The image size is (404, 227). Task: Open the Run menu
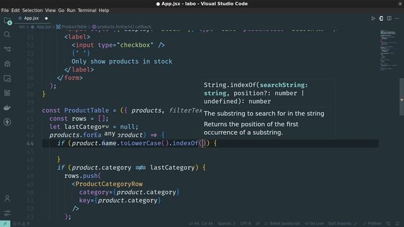point(71,10)
